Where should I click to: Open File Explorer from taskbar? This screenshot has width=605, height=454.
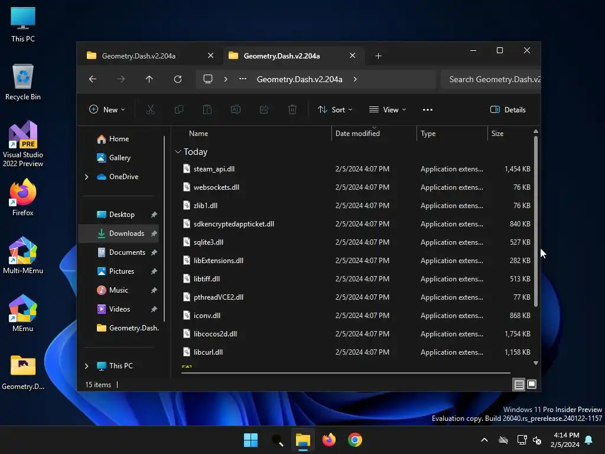coord(303,440)
